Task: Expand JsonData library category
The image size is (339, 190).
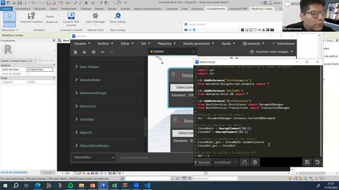Action: (85, 119)
